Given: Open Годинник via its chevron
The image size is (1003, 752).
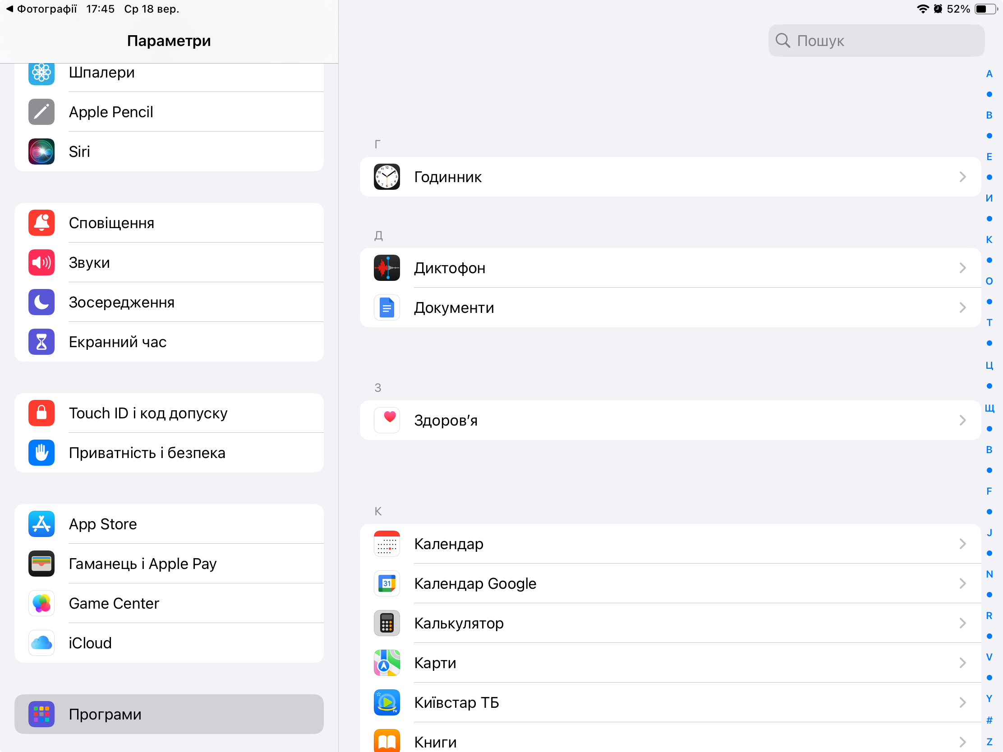Looking at the screenshot, I should click(x=963, y=177).
